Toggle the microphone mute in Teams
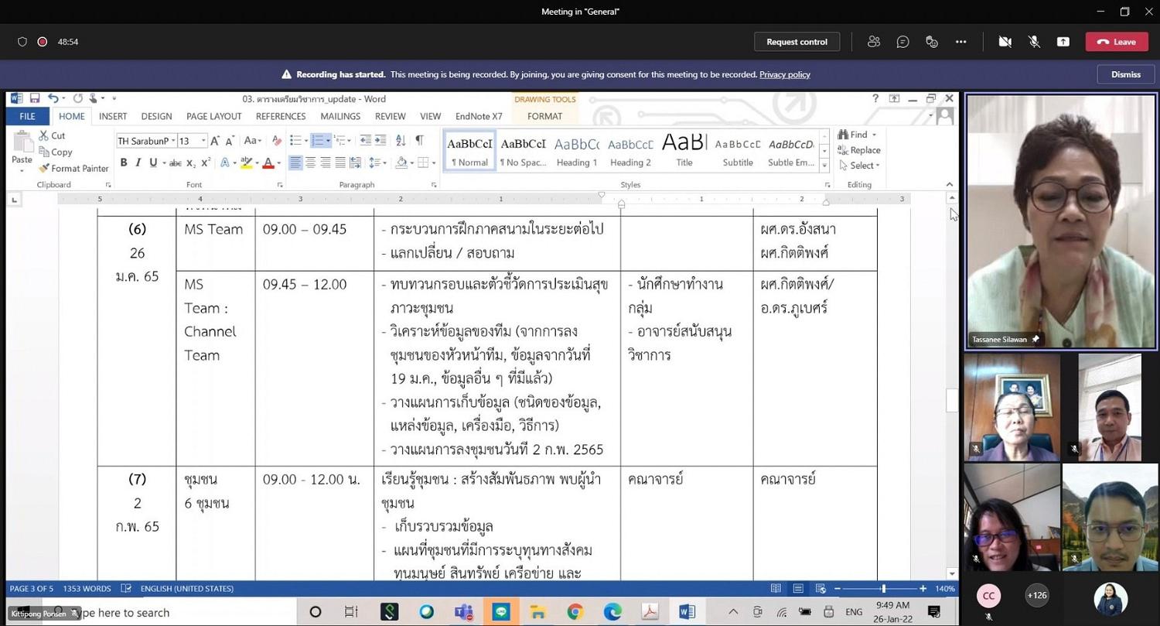The image size is (1160, 626). point(1034,42)
